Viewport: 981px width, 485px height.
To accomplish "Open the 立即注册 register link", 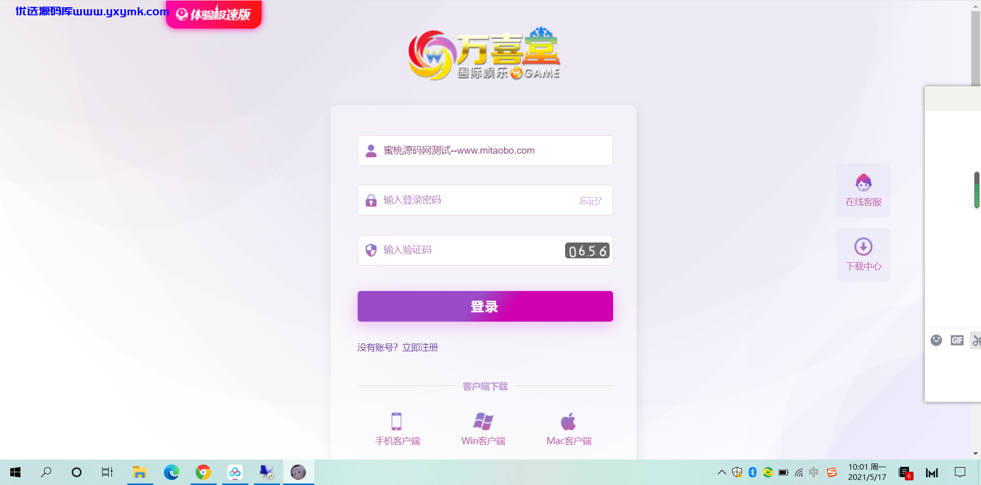I will tap(420, 348).
